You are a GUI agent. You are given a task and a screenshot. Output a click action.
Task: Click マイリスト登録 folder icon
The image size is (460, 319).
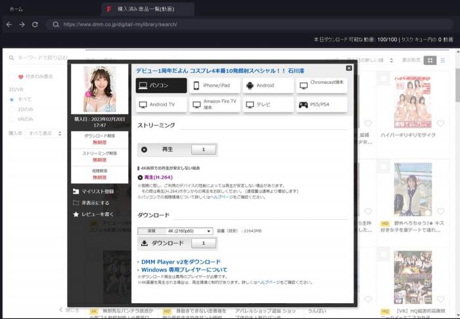click(76, 192)
